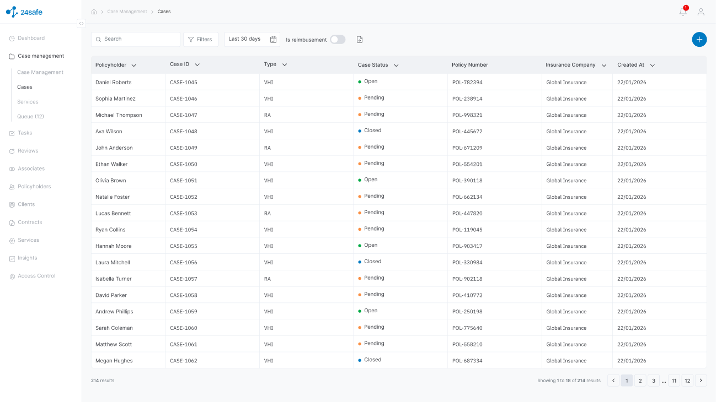Go to page 12
The width and height of the screenshot is (716, 402).
coord(687,381)
